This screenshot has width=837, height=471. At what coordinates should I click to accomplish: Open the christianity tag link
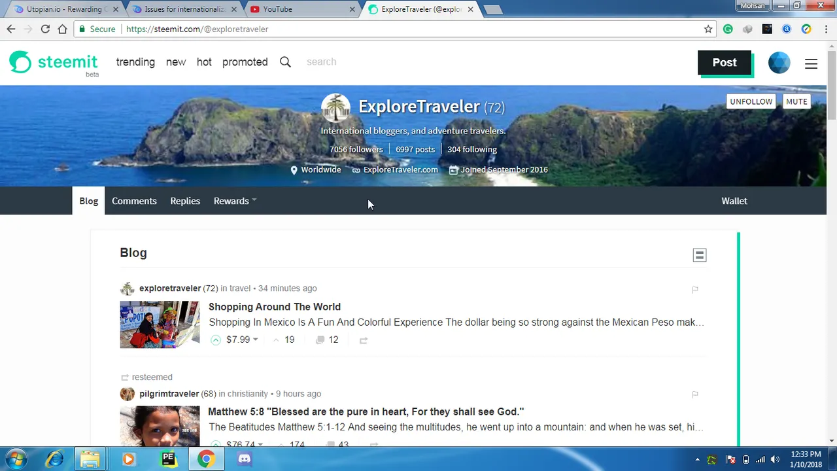(248, 394)
